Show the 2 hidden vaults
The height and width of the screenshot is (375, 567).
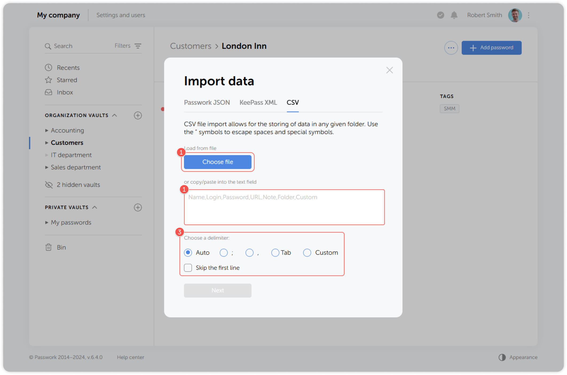(78, 185)
